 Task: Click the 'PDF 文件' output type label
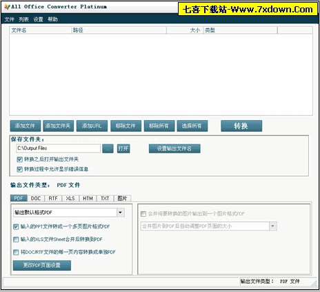68,185
